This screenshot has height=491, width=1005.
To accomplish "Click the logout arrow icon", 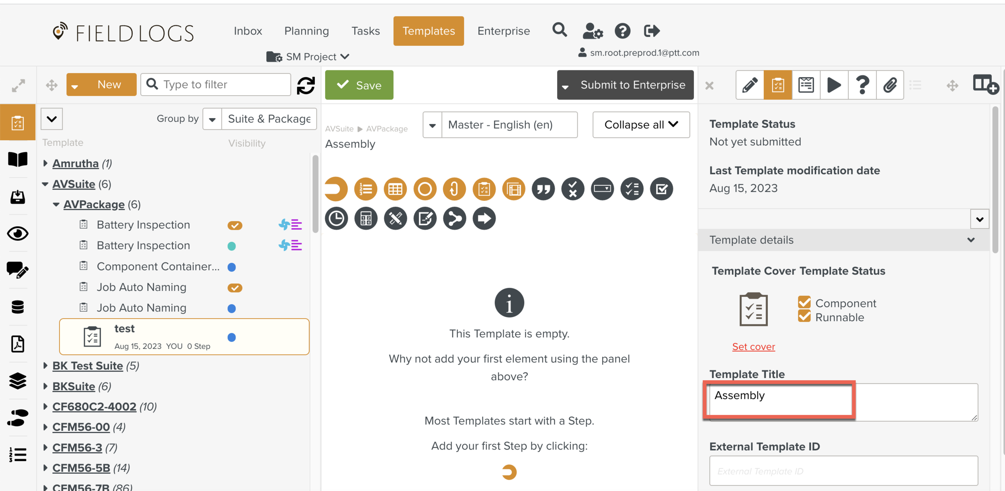I will [x=651, y=31].
